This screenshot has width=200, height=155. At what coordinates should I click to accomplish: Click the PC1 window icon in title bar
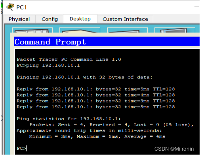tap(10, 7)
